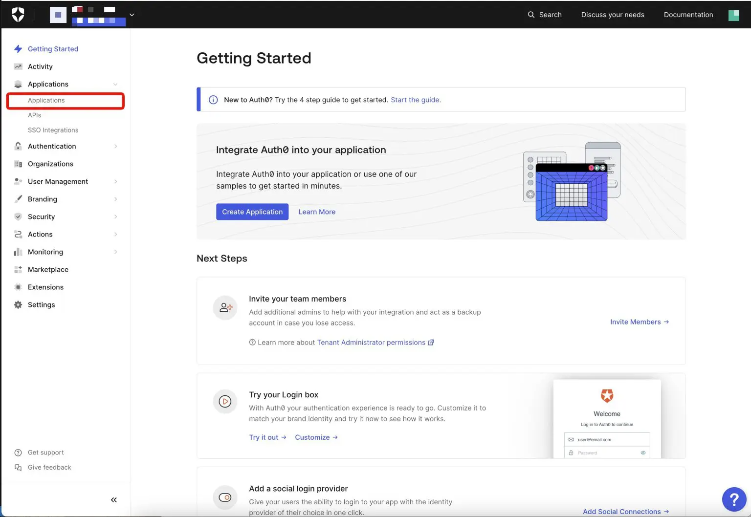The width and height of the screenshot is (751, 517).
Task: Click the Actions flow icon
Action: 18,234
